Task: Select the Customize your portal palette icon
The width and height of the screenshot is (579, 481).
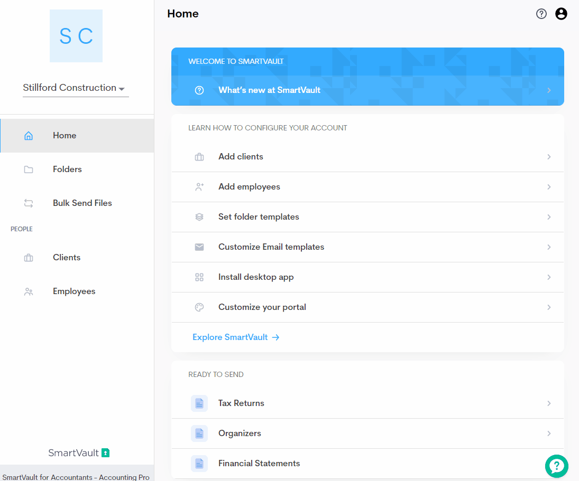Action: point(199,307)
